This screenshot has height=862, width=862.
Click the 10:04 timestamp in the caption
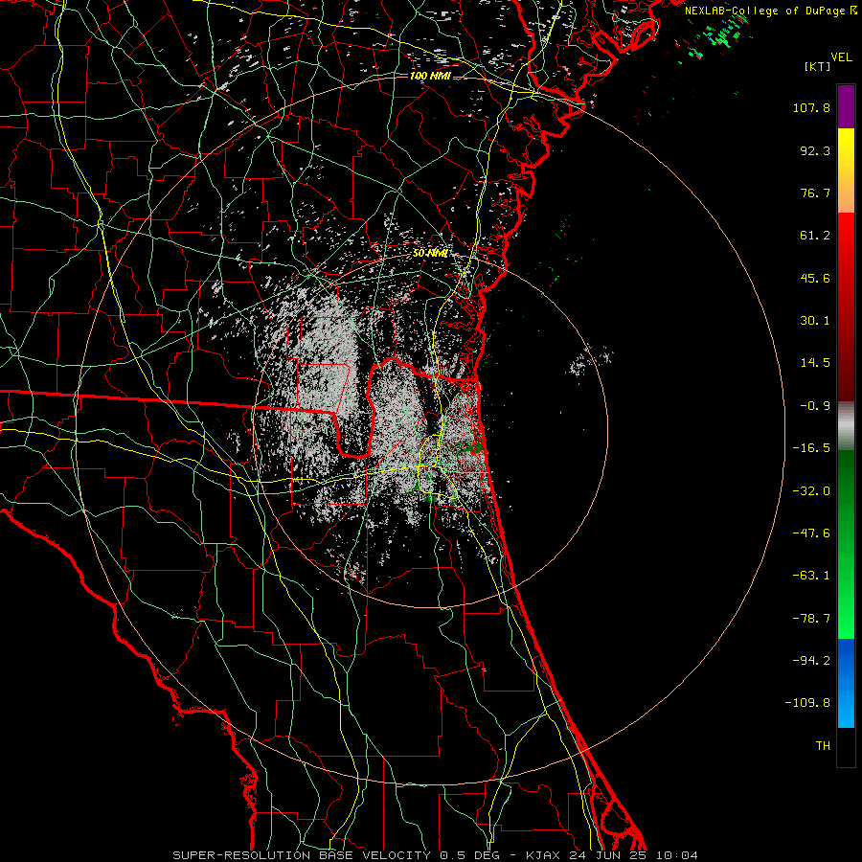point(677,855)
